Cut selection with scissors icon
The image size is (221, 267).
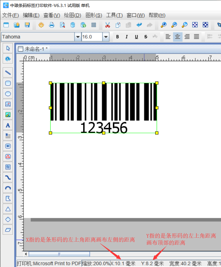(x=107, y=25)
